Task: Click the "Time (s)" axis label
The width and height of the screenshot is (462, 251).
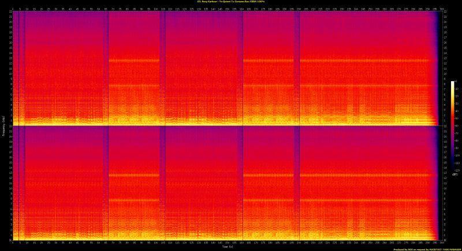Action: (227, 248)
